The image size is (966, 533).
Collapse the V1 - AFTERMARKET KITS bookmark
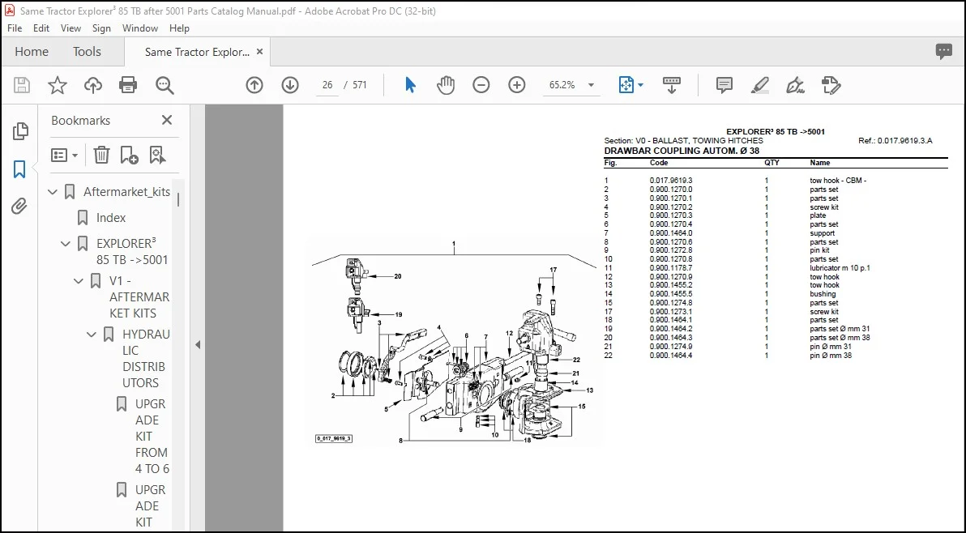coord(79,281)
